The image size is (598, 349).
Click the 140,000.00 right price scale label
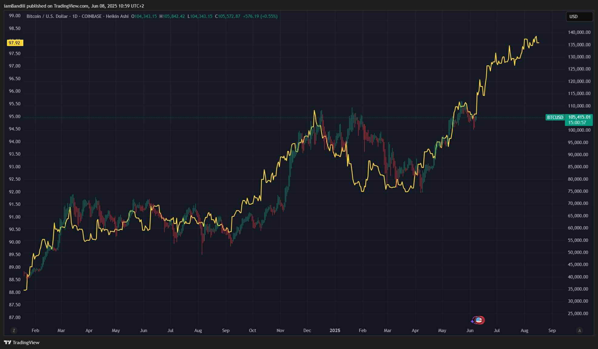(x=579, y=32)
